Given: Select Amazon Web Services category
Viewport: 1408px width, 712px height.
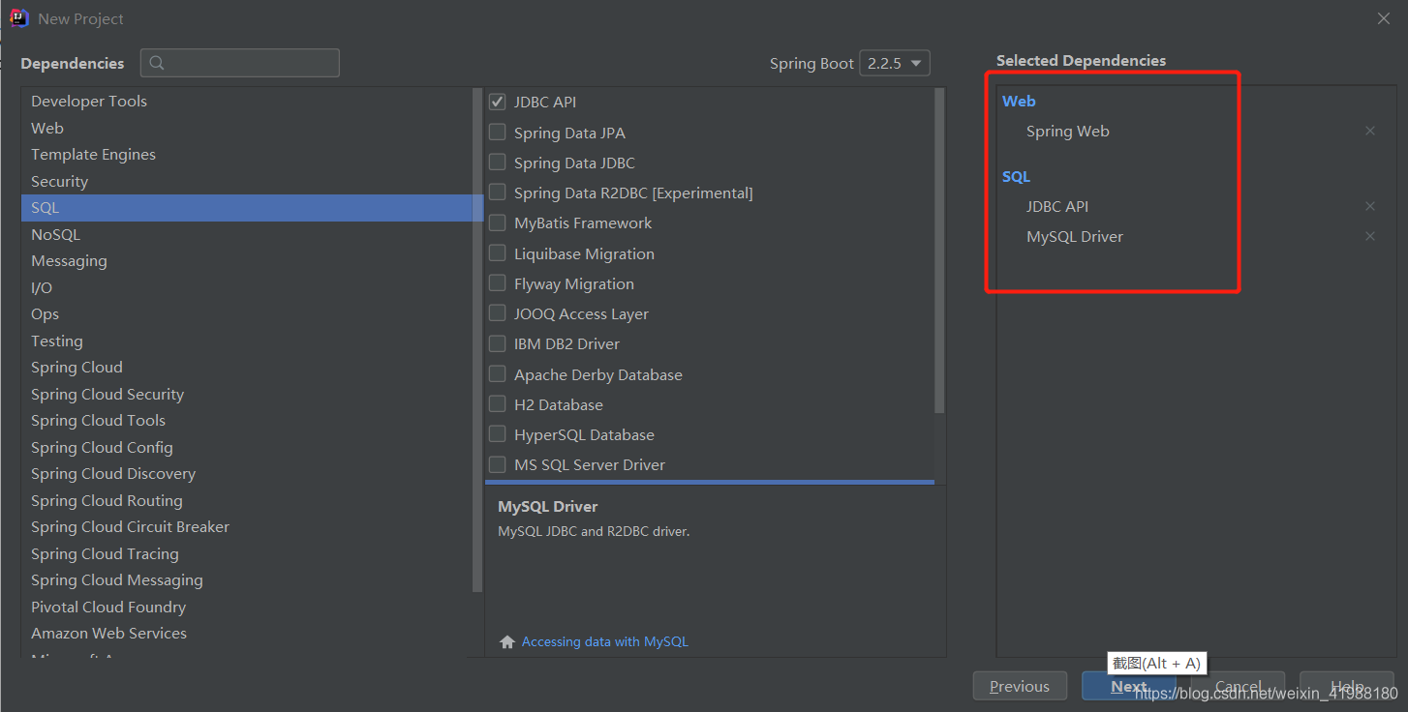Looking at the screenshot, I should click(x=246, y=634).
